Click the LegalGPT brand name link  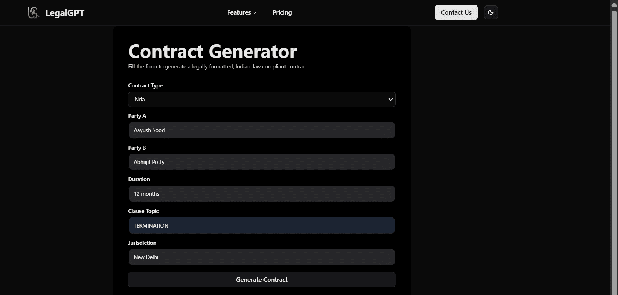[65, 13]
